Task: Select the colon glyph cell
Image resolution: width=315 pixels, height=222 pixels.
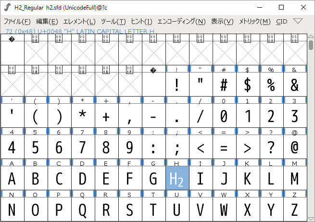Action: point(154,147)
